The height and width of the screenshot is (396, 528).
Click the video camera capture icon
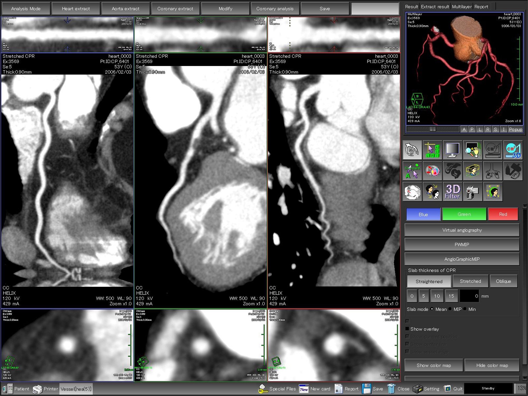click(x=473, y=192)
